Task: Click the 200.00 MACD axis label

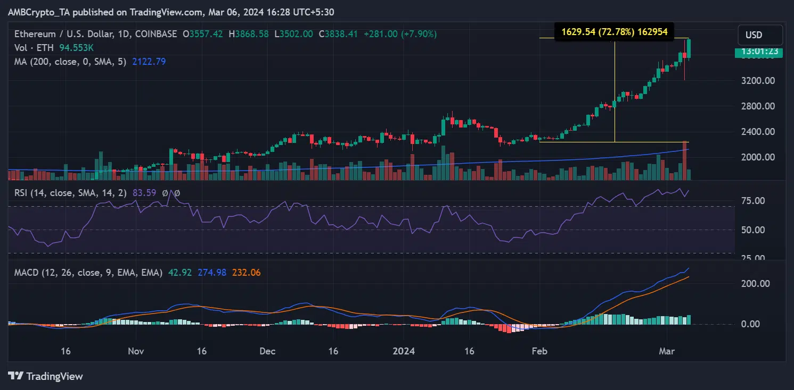Action: (x=756, y=284)
